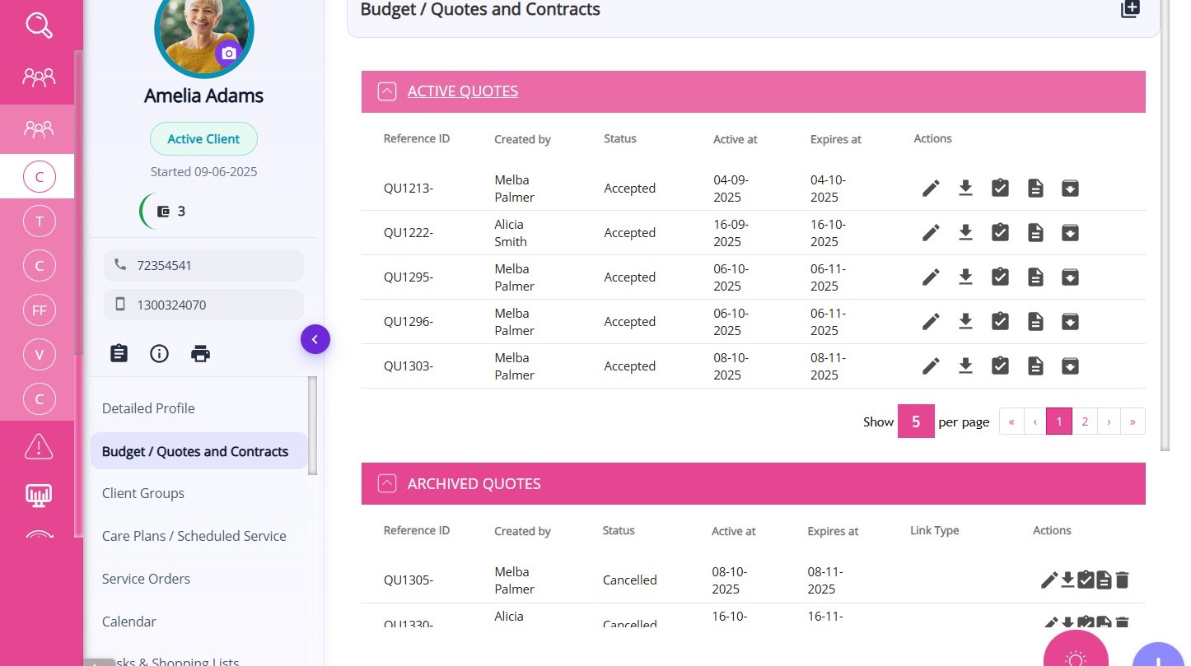Click the print icon under client phone numbers
1191x666 pixels.
(x=200, y=354)
